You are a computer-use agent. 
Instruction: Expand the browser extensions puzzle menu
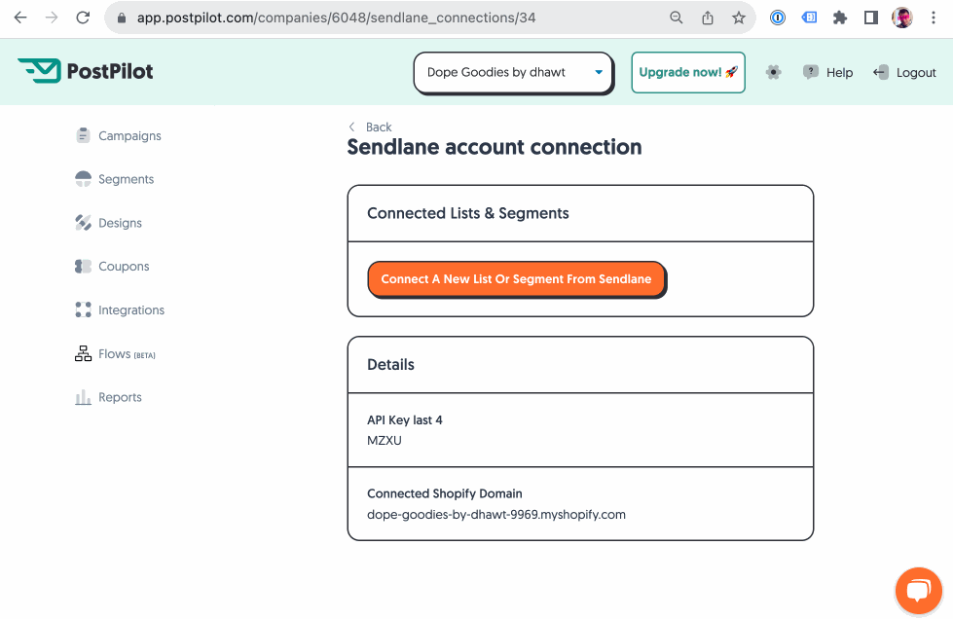point(839,18)
